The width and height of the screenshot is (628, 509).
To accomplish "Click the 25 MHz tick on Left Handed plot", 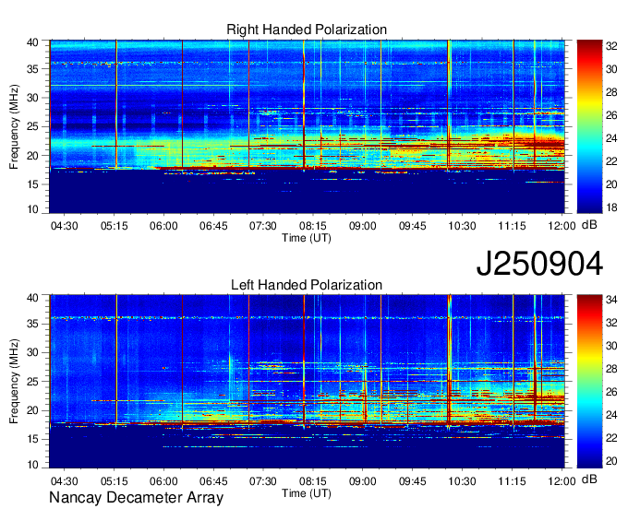I will (x=32, y=382).
